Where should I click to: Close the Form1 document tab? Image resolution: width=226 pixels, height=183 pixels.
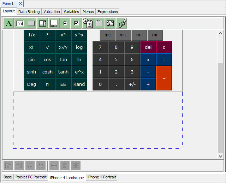[x=20, y=3]
